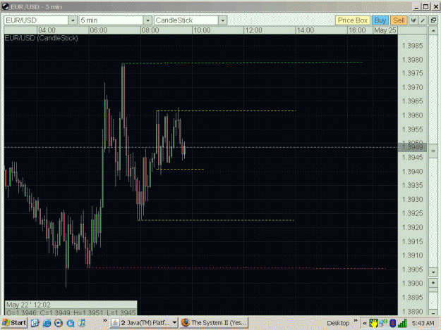
Task: Launch the QuickTime quick launch icon
Action: 70,323
